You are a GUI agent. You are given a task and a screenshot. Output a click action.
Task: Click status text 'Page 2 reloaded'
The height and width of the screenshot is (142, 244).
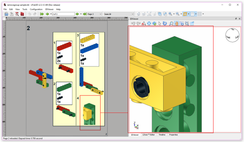(11, 139)
